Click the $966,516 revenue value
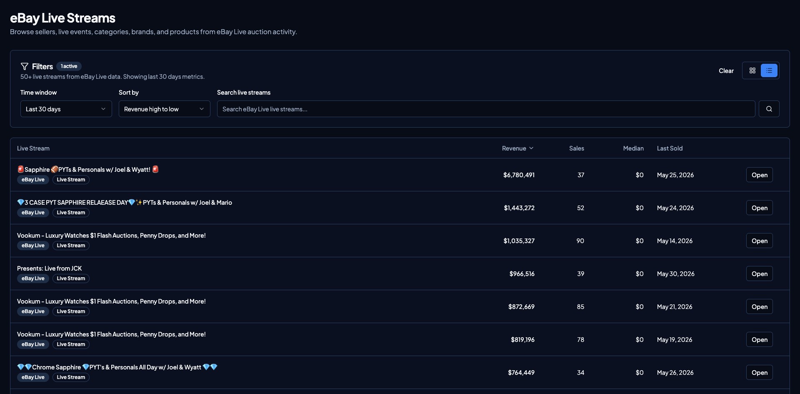 pyautogui.click(x=522, y=274)
